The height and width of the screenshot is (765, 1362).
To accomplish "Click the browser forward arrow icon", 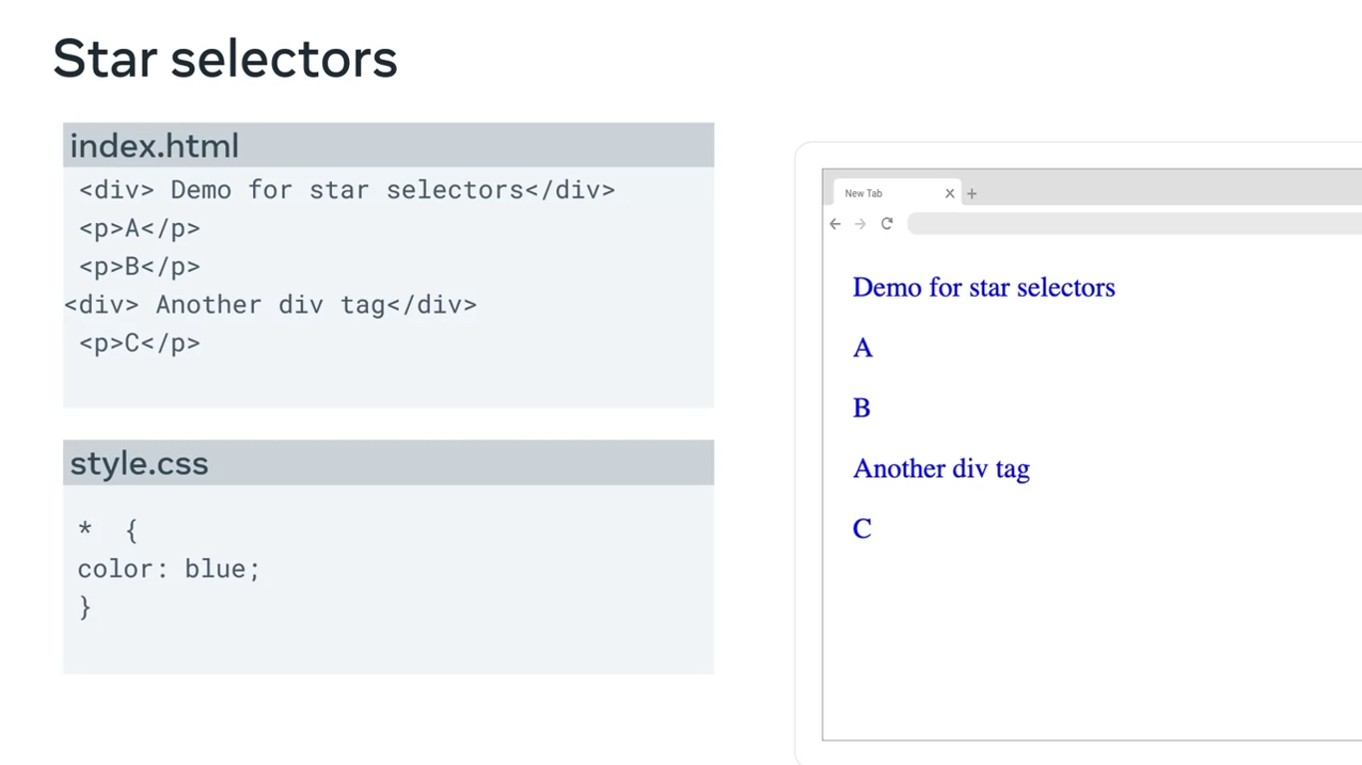I will (860, 224).
